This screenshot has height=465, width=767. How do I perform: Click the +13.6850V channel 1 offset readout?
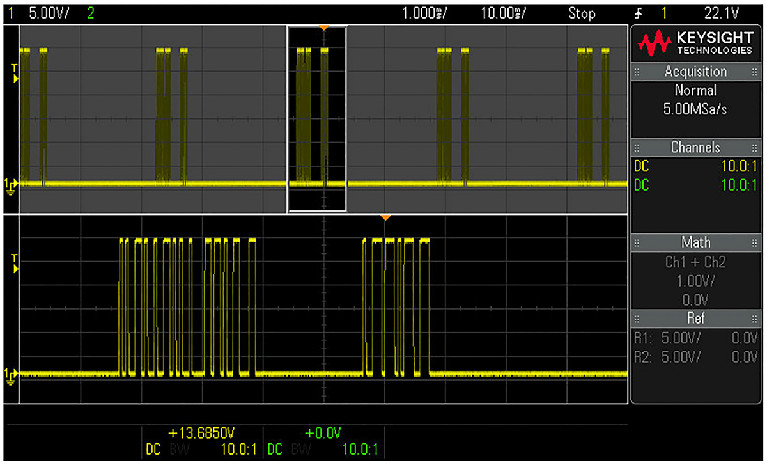pyautogui.click(x=206, y=432)
